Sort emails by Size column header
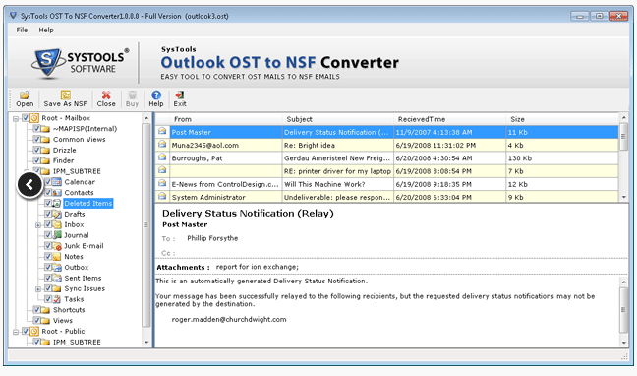The image size is (637, 376). click(562, 119)
